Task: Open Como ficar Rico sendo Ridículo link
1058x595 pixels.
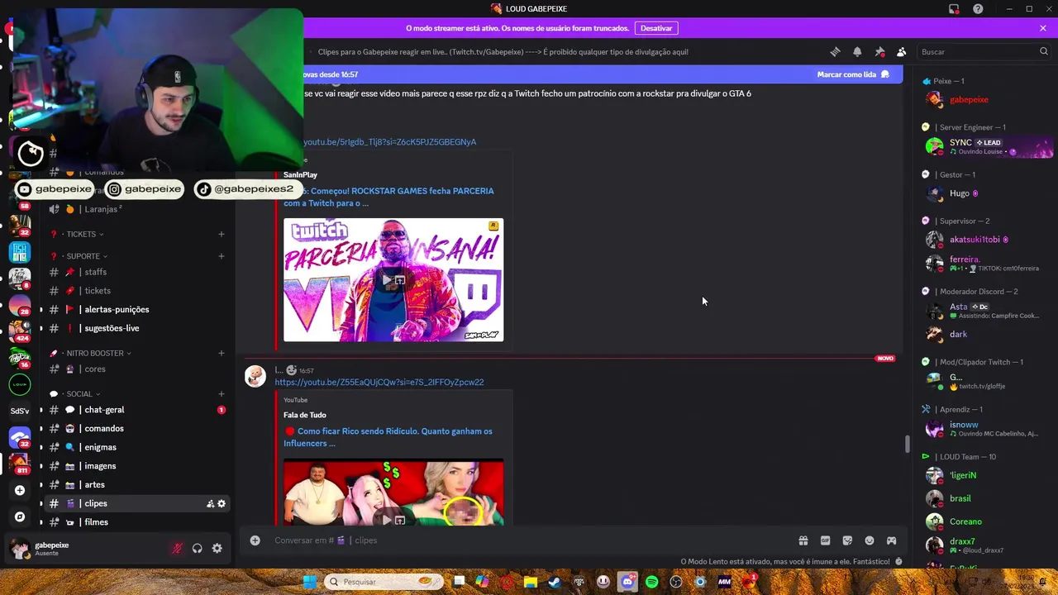Action: pos(388,437)
